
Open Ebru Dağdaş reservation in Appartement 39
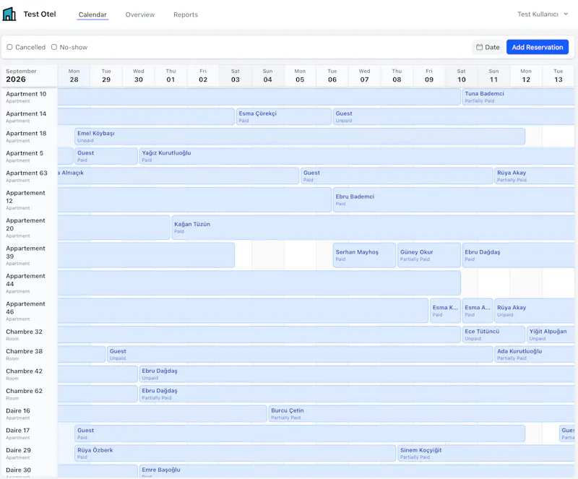coord(519,255)
